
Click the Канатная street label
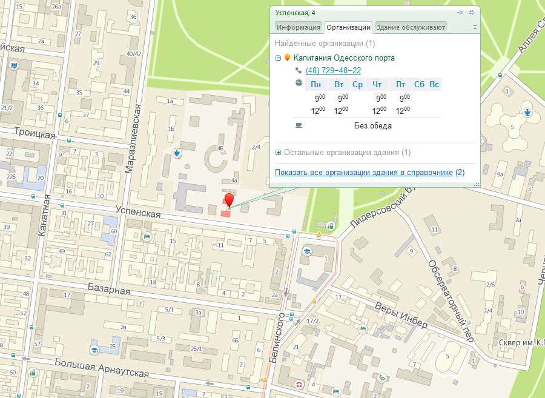(44, 216)
